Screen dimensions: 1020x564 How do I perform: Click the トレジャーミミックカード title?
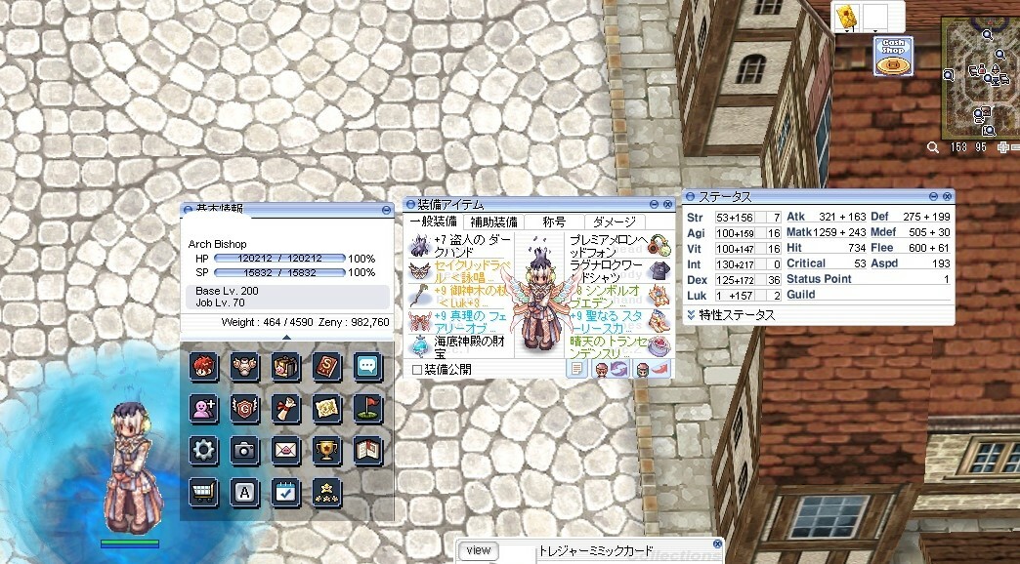pos(595,551)
